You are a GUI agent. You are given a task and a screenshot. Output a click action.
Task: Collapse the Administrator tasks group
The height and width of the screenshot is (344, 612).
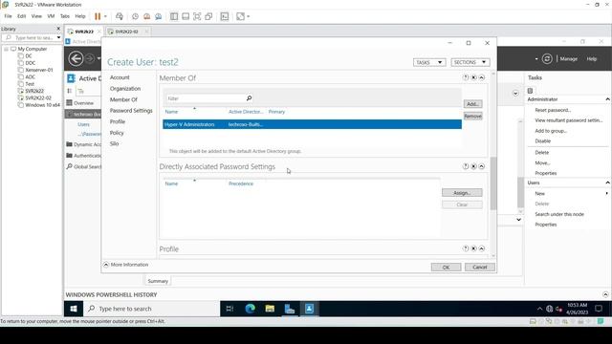tap(607, 99)
